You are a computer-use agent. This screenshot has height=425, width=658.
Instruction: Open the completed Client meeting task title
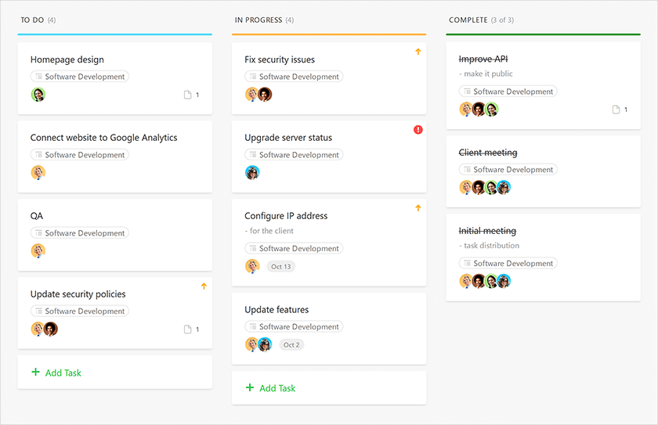(488, 153)
